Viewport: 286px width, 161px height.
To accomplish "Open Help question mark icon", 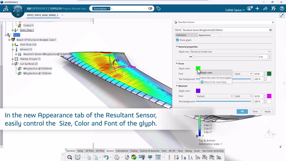I will [282, 9].
